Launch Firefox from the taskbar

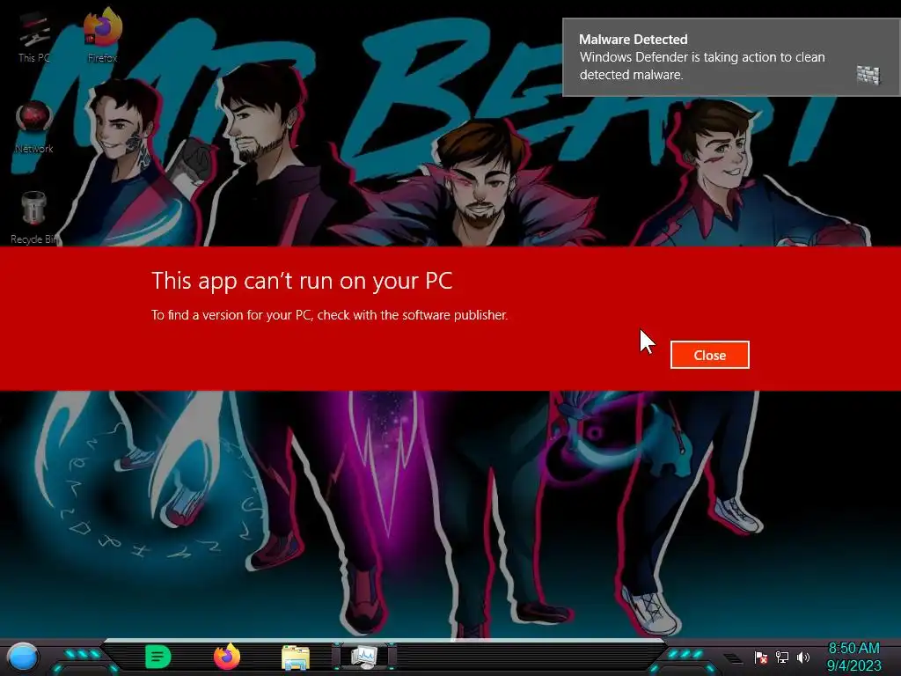click(227, 657)
